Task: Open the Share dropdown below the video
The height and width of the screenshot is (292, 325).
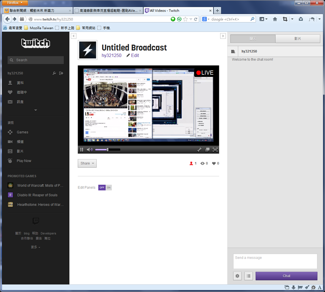Action: click(x=87, y=163)
